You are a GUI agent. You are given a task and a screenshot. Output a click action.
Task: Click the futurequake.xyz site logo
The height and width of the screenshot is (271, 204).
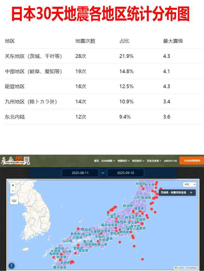15,161
